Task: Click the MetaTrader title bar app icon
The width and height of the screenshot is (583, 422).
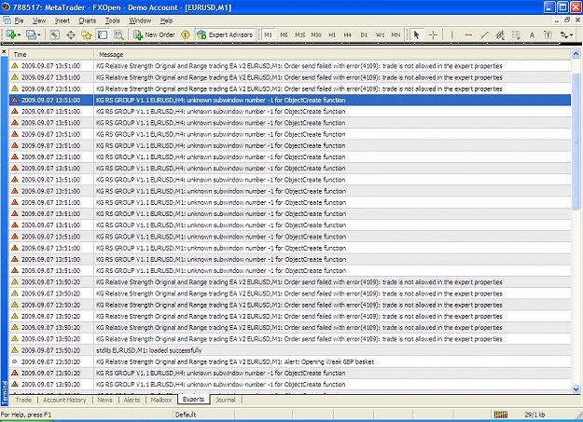Action: coord(6,7)
